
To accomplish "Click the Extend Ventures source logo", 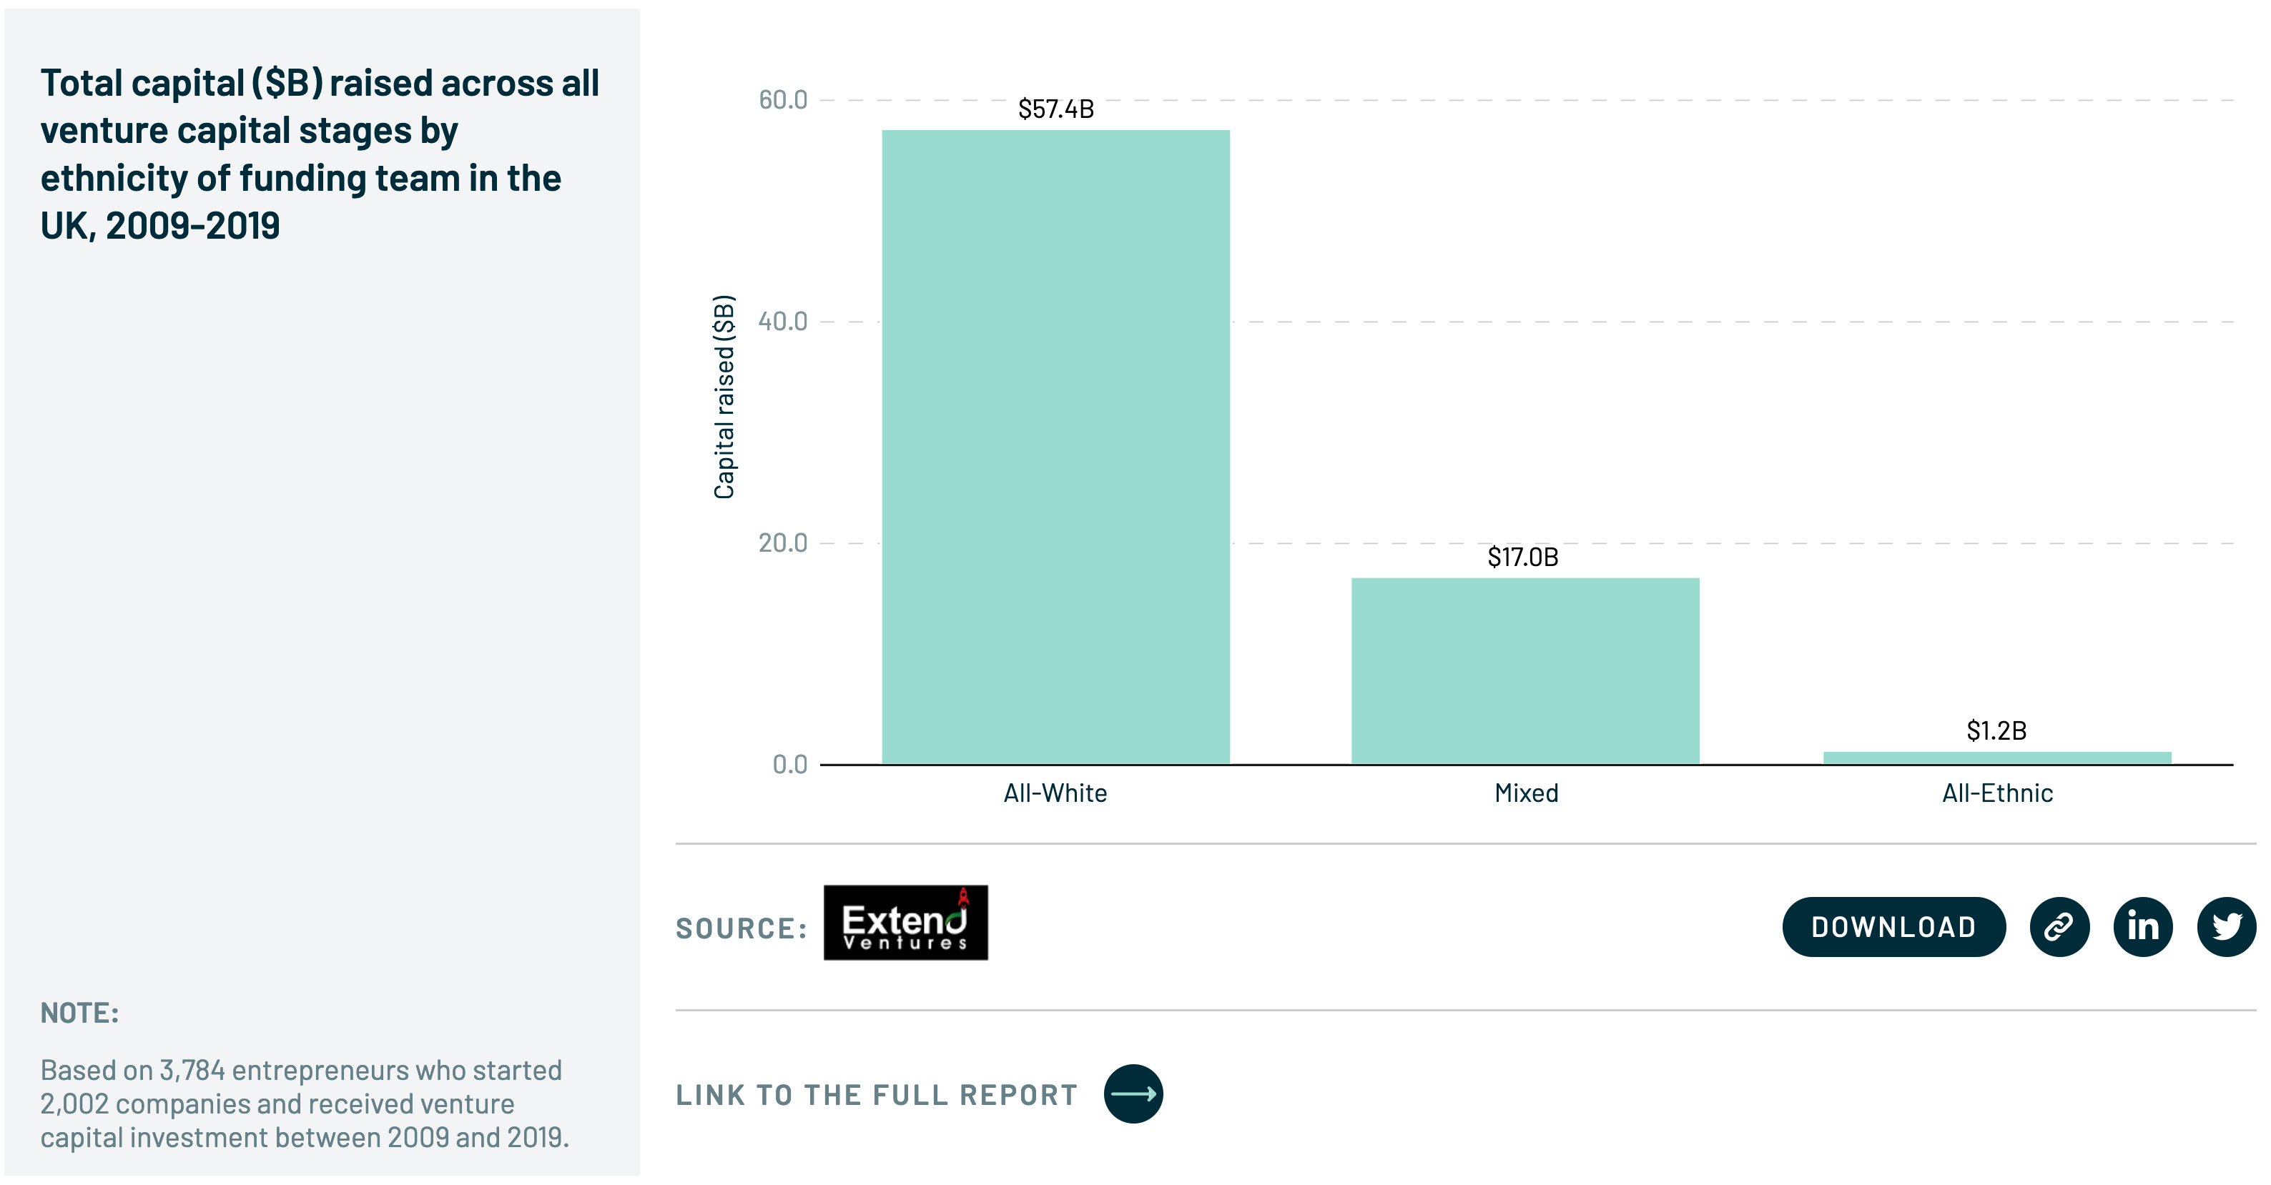I will pyautogui.click(x=905, y=923).
